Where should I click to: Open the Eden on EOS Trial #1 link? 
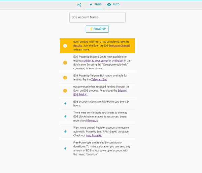[x=100, y=93]
